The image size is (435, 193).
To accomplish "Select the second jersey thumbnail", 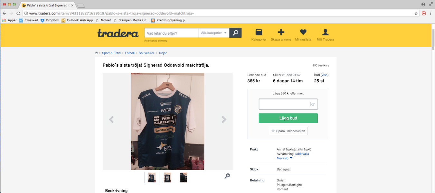I will (167, 178).
